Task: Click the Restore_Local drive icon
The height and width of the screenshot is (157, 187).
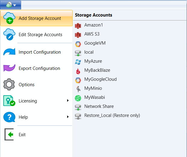Action: coord(78,116)
